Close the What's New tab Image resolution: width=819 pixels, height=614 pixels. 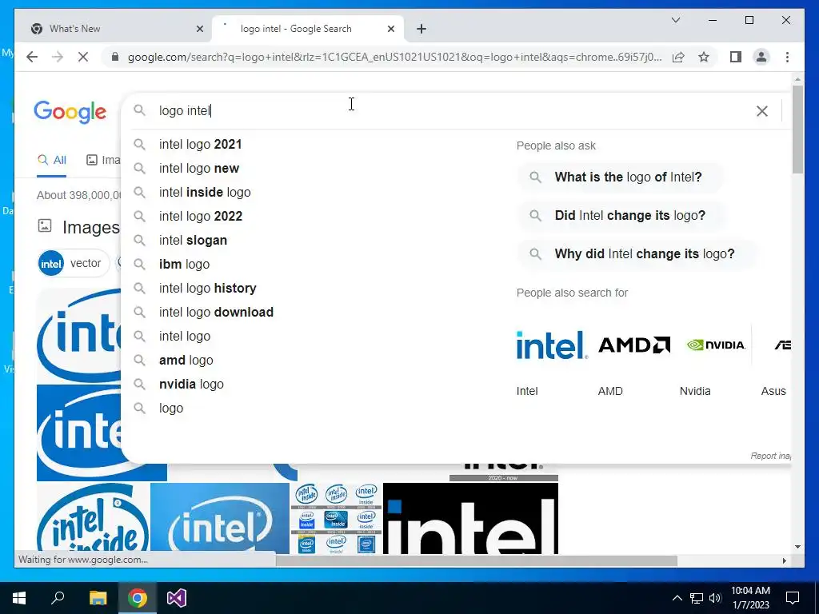(x=199, y=29)
